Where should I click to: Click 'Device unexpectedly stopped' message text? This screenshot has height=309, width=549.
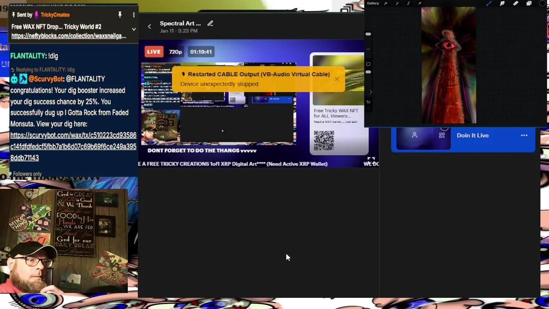(x=219, y=84)
